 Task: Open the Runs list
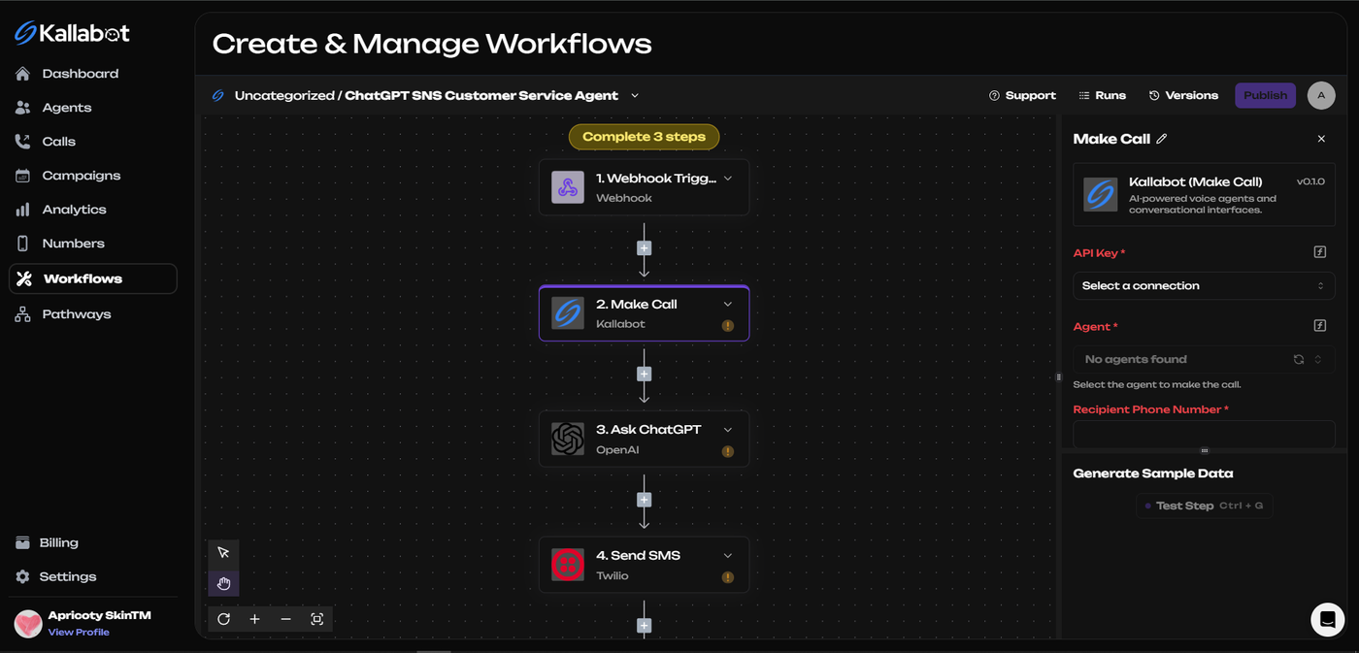(1102, 95)
